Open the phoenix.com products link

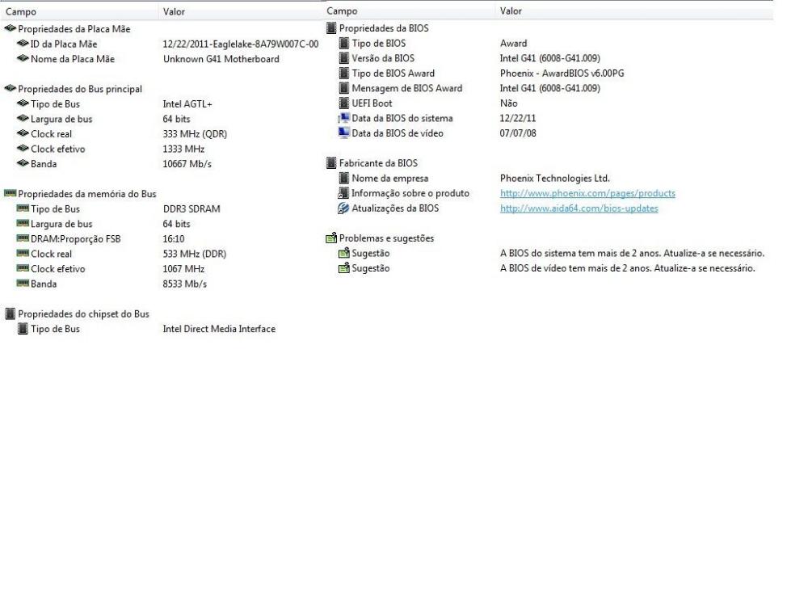tap(587, 193)
